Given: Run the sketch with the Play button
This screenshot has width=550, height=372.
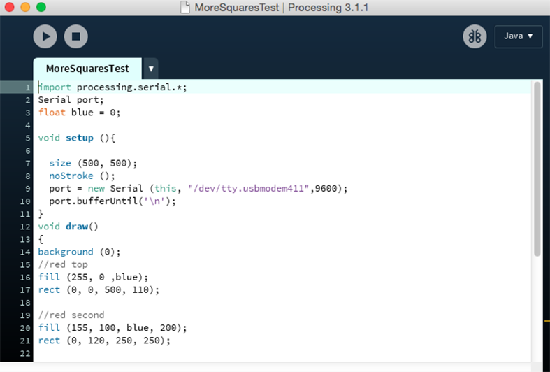Looking at the screenshot, I should pos(45,36).
